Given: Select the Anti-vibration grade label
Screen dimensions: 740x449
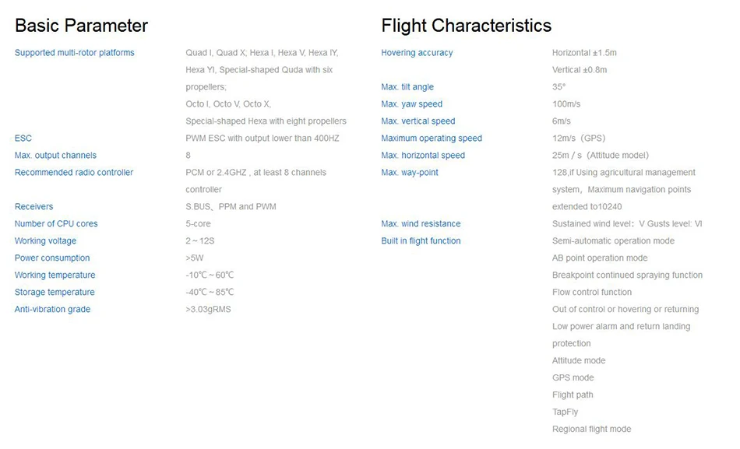Looking at the screenshot, I should [x=52, y=310].
